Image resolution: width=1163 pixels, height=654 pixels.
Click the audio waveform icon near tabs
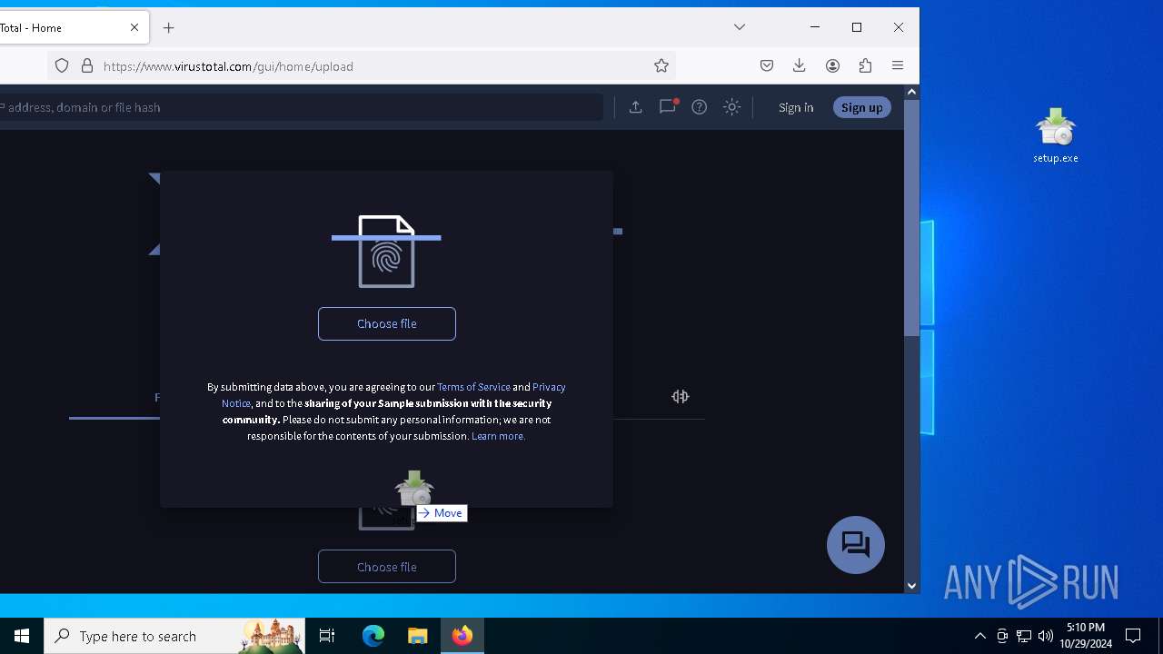pos(681,396)
